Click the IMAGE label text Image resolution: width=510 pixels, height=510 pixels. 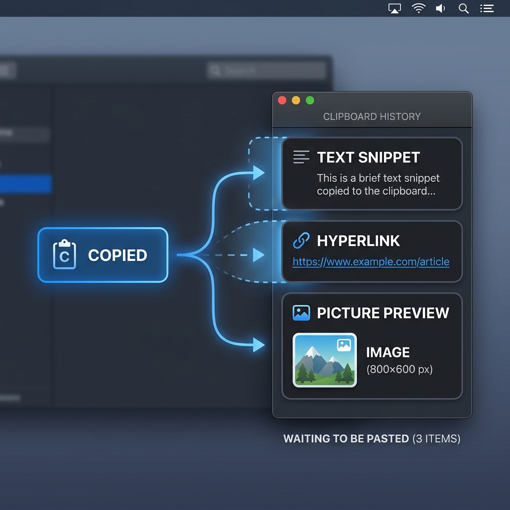click(x=387, y=352)
